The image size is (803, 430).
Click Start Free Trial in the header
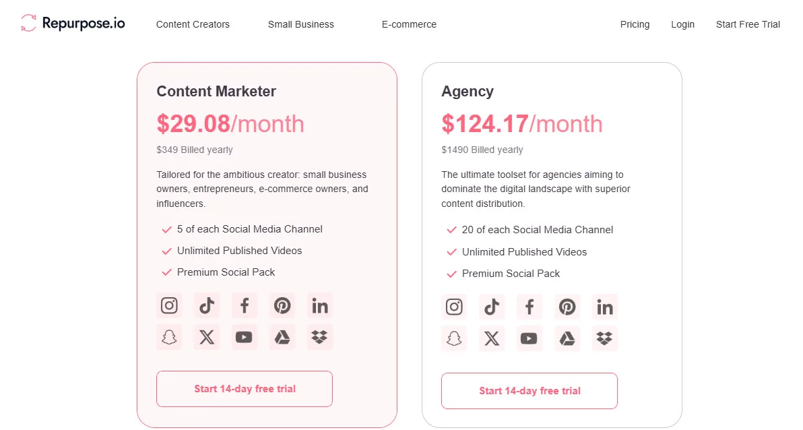click(748, 24)
